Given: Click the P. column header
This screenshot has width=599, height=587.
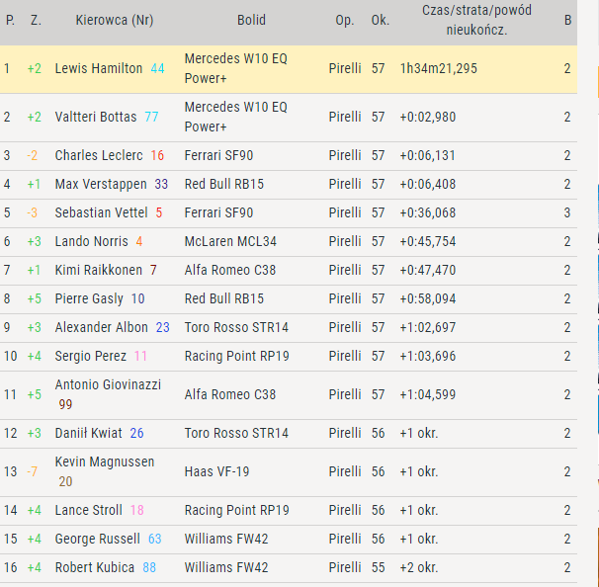Looking at the screenshot, I should click(x=10, y=20).
